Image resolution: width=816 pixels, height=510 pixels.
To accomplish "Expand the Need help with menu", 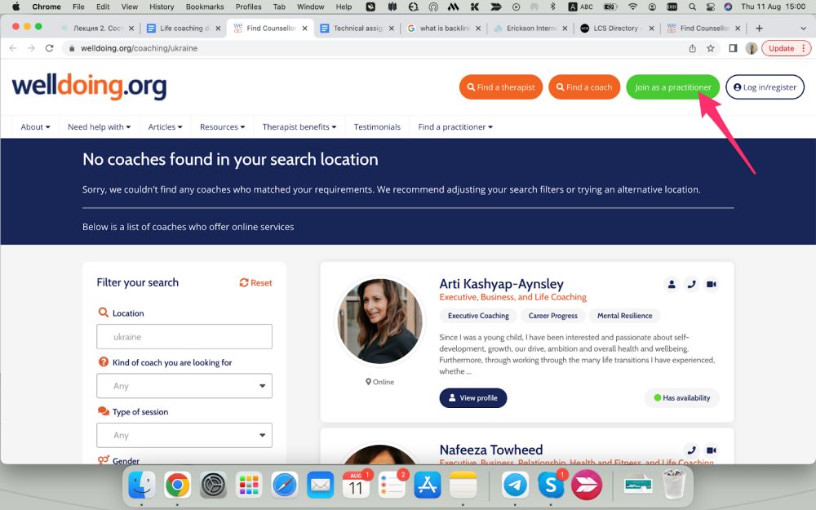I will click(x=99, y=127).
